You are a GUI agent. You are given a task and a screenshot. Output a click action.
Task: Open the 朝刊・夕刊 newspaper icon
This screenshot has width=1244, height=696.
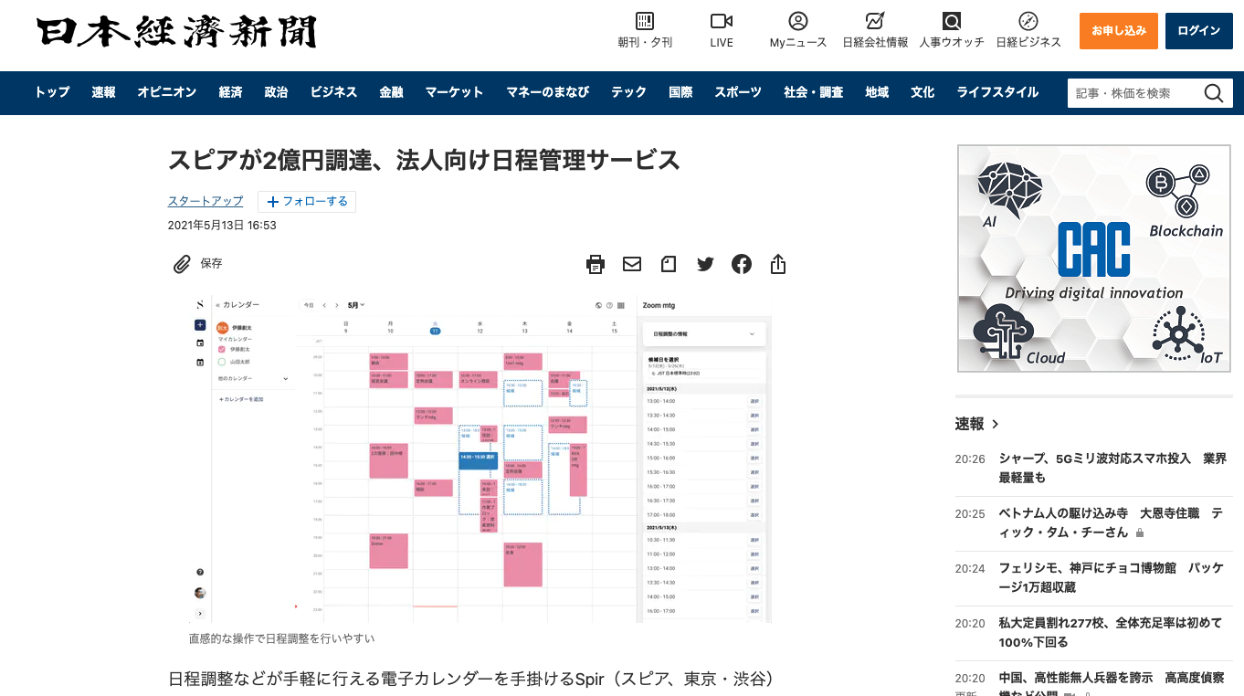[645, 21]
